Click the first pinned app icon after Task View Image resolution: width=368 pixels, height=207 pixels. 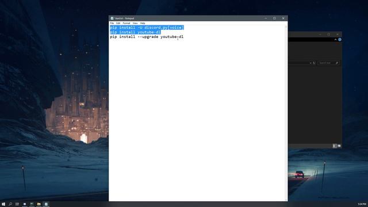[x=25, y=204]
